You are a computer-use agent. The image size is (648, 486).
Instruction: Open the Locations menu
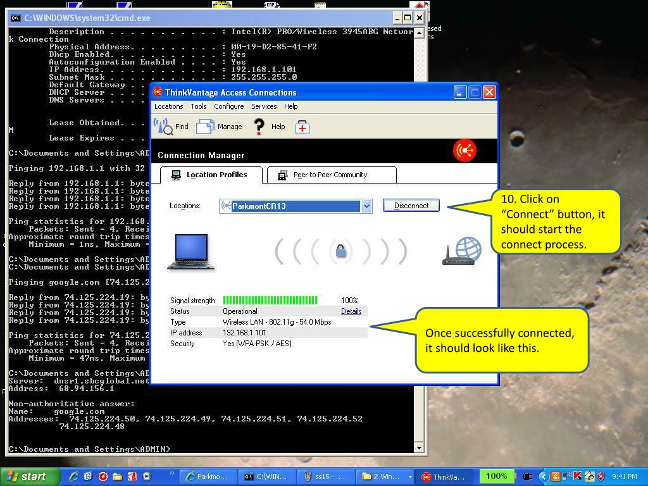[x=168, y=106]
